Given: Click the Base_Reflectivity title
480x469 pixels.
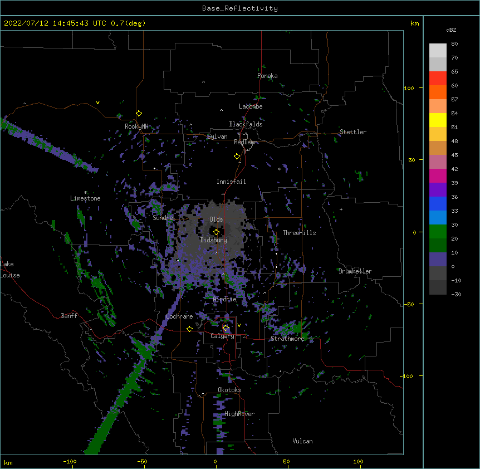Looking at the screenshot, I should tap(240, 8).
